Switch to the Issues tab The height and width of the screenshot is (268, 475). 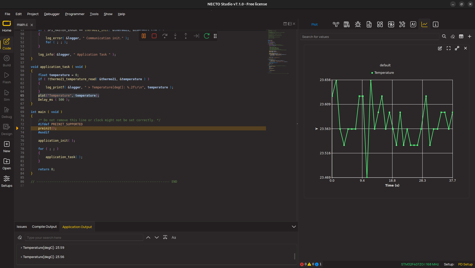(22, 227)
